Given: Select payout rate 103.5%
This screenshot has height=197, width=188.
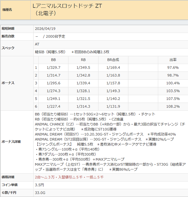Looking at the screenshot, I should pos(173,91).
